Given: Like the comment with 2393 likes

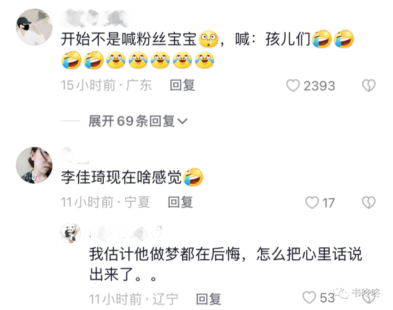Looking at the screenshot, I should coord(293,86).
